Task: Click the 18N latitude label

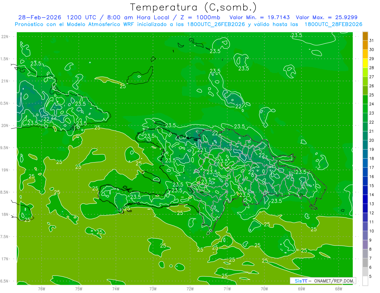Action: click(5, 214)
